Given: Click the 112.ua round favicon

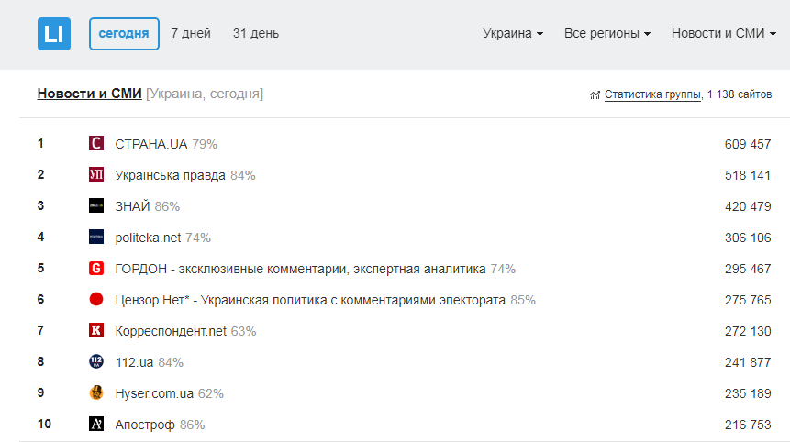Looking at the screenshot, I should (96, 361).
